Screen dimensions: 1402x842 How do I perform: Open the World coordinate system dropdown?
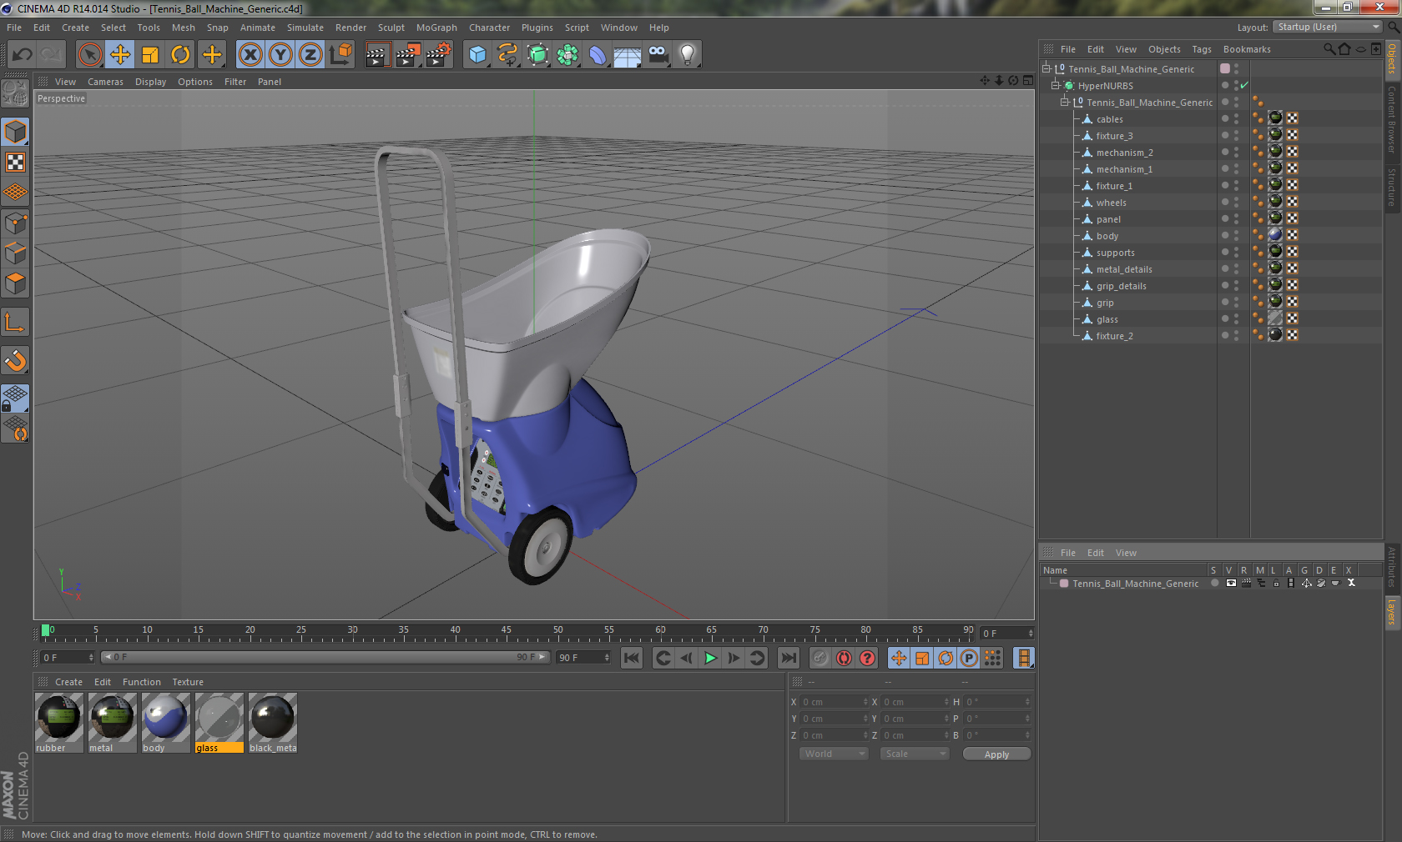coord(834,754)
